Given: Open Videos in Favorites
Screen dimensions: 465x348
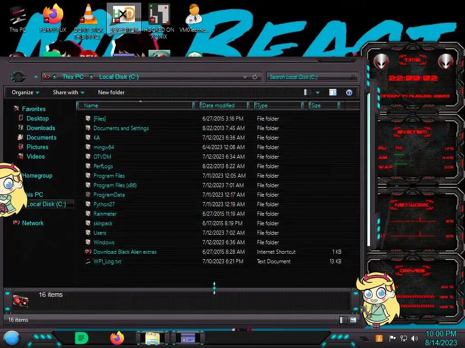Looking at the screenshot, I should [35, 156].
